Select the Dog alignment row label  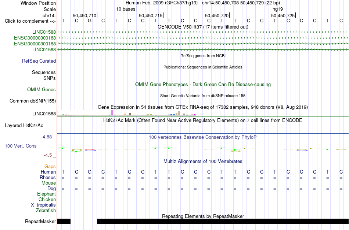pos(51,189)
